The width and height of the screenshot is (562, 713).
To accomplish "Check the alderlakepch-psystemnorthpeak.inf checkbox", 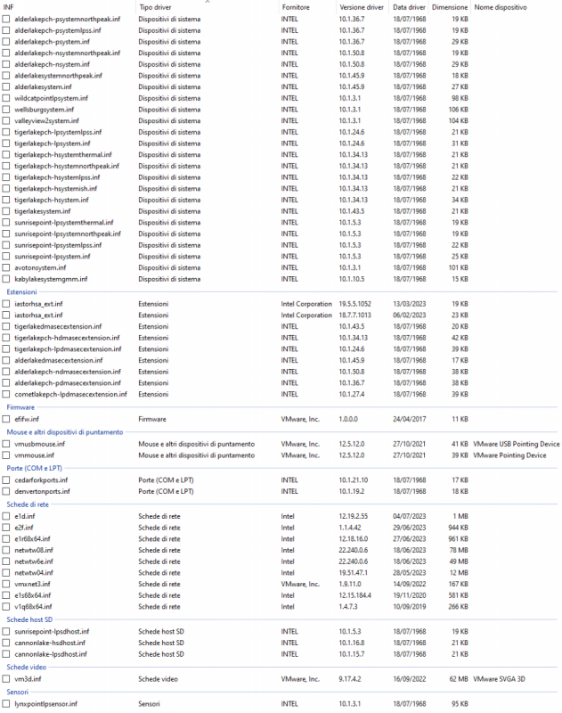I will 6,19.
